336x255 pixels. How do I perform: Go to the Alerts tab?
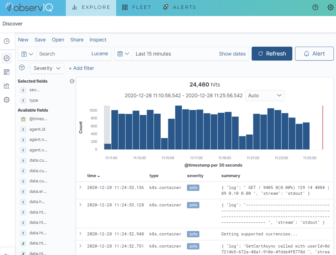tap(179, 7)
